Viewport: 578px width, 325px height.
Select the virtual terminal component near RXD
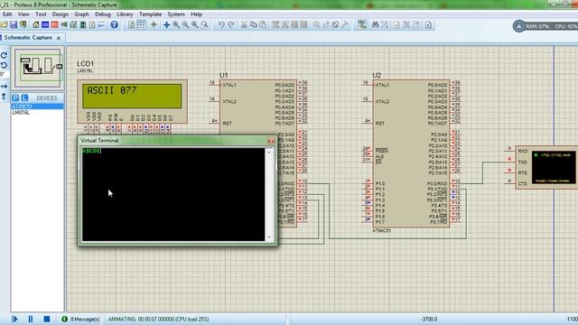(546, 167)
